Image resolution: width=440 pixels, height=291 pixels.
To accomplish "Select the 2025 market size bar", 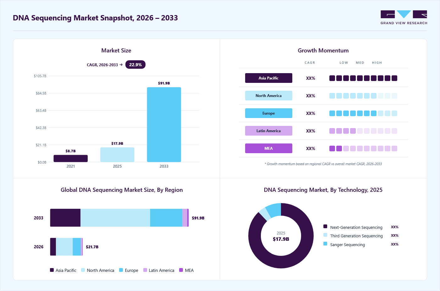I will point(117,155).
